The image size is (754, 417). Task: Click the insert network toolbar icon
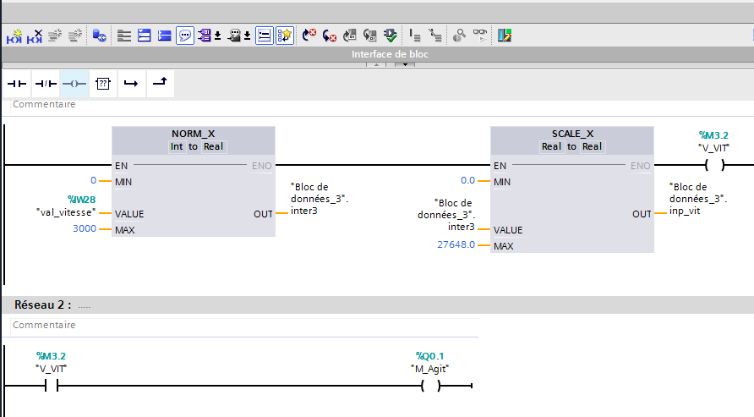coord(15,36)
